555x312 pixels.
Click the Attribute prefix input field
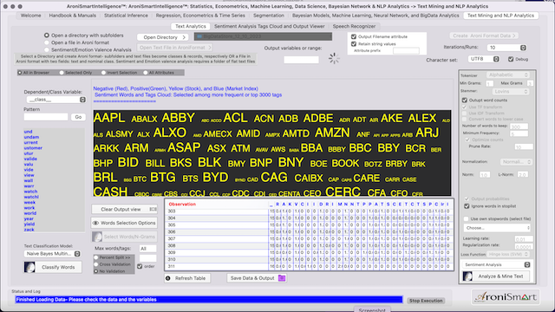pos(406,51)
